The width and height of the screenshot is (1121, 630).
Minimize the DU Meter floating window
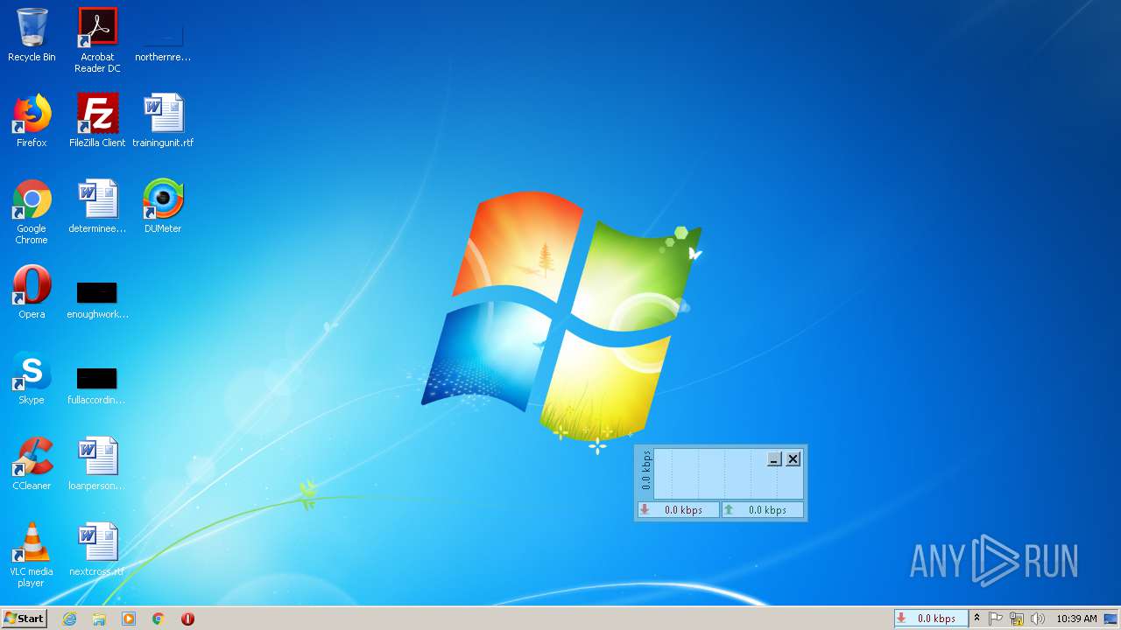774,458
